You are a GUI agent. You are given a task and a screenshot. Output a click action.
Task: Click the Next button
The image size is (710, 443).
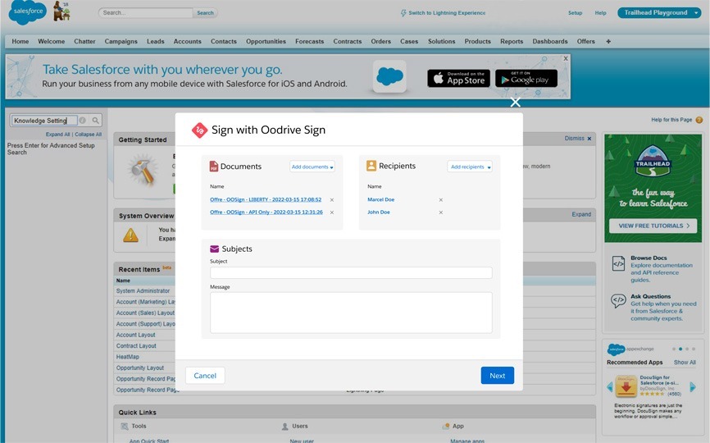coord(497,376)
